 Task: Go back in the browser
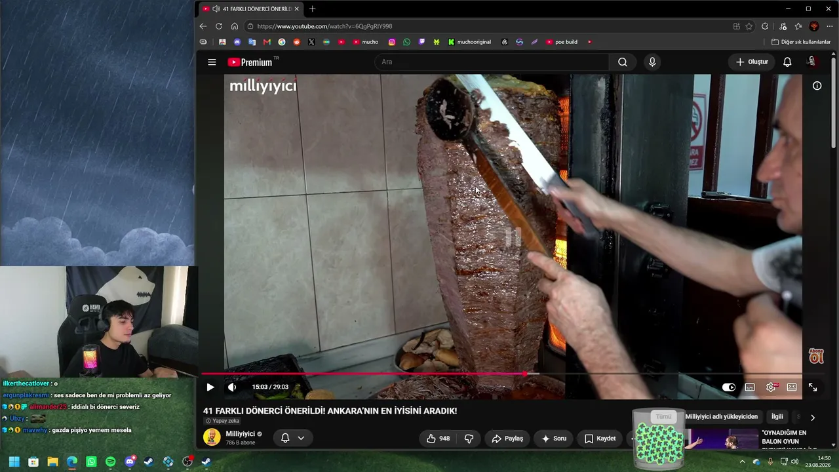203,26
